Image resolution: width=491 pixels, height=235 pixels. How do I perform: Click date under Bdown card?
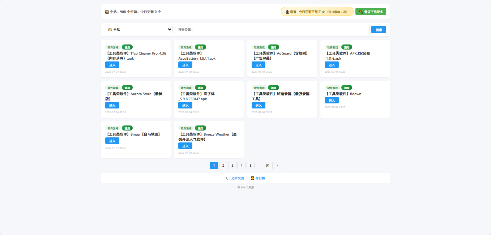pos(335,107)
